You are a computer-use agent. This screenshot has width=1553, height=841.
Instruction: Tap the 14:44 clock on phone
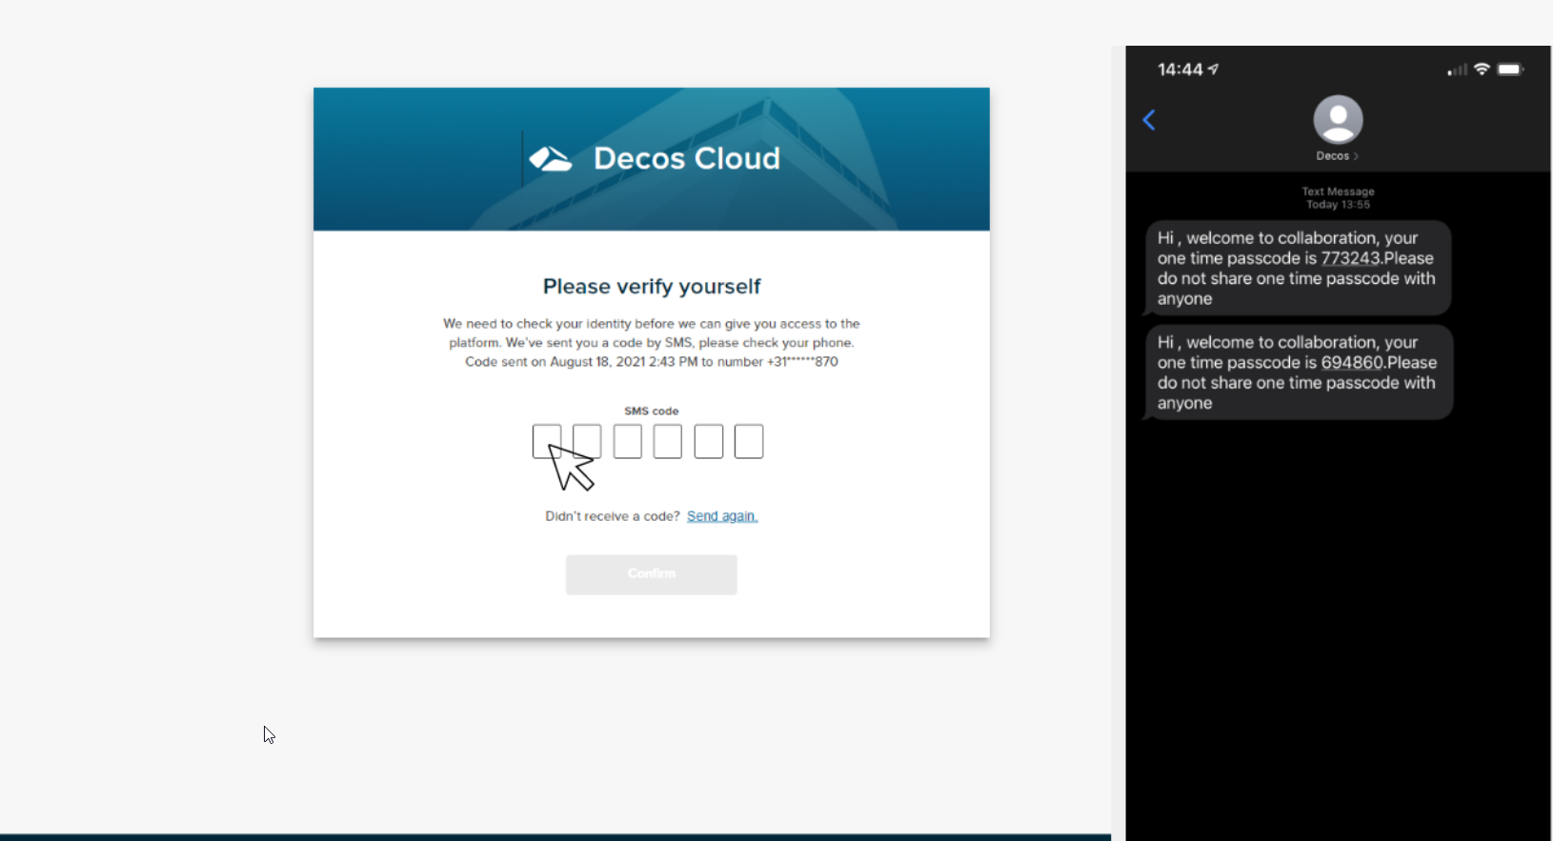(x=1180, y=70)
